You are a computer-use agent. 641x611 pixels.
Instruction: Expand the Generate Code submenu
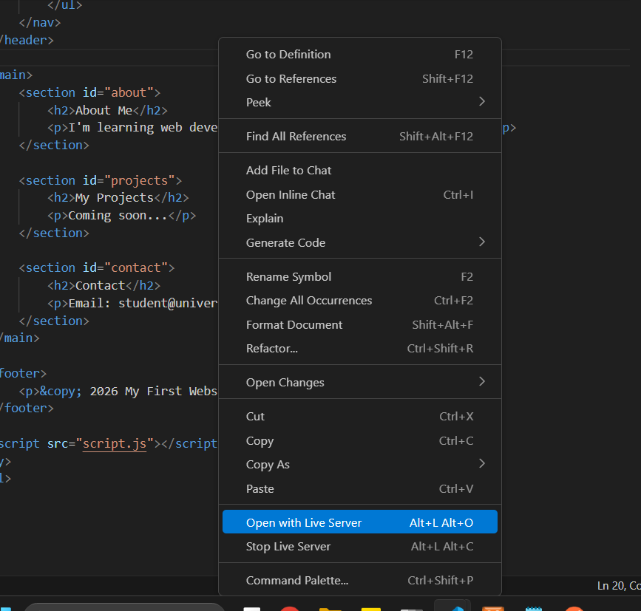tap(481, 242)
